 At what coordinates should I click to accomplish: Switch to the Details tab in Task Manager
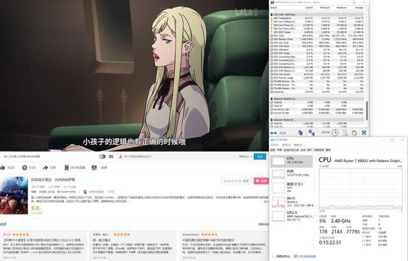pos(319,150)
